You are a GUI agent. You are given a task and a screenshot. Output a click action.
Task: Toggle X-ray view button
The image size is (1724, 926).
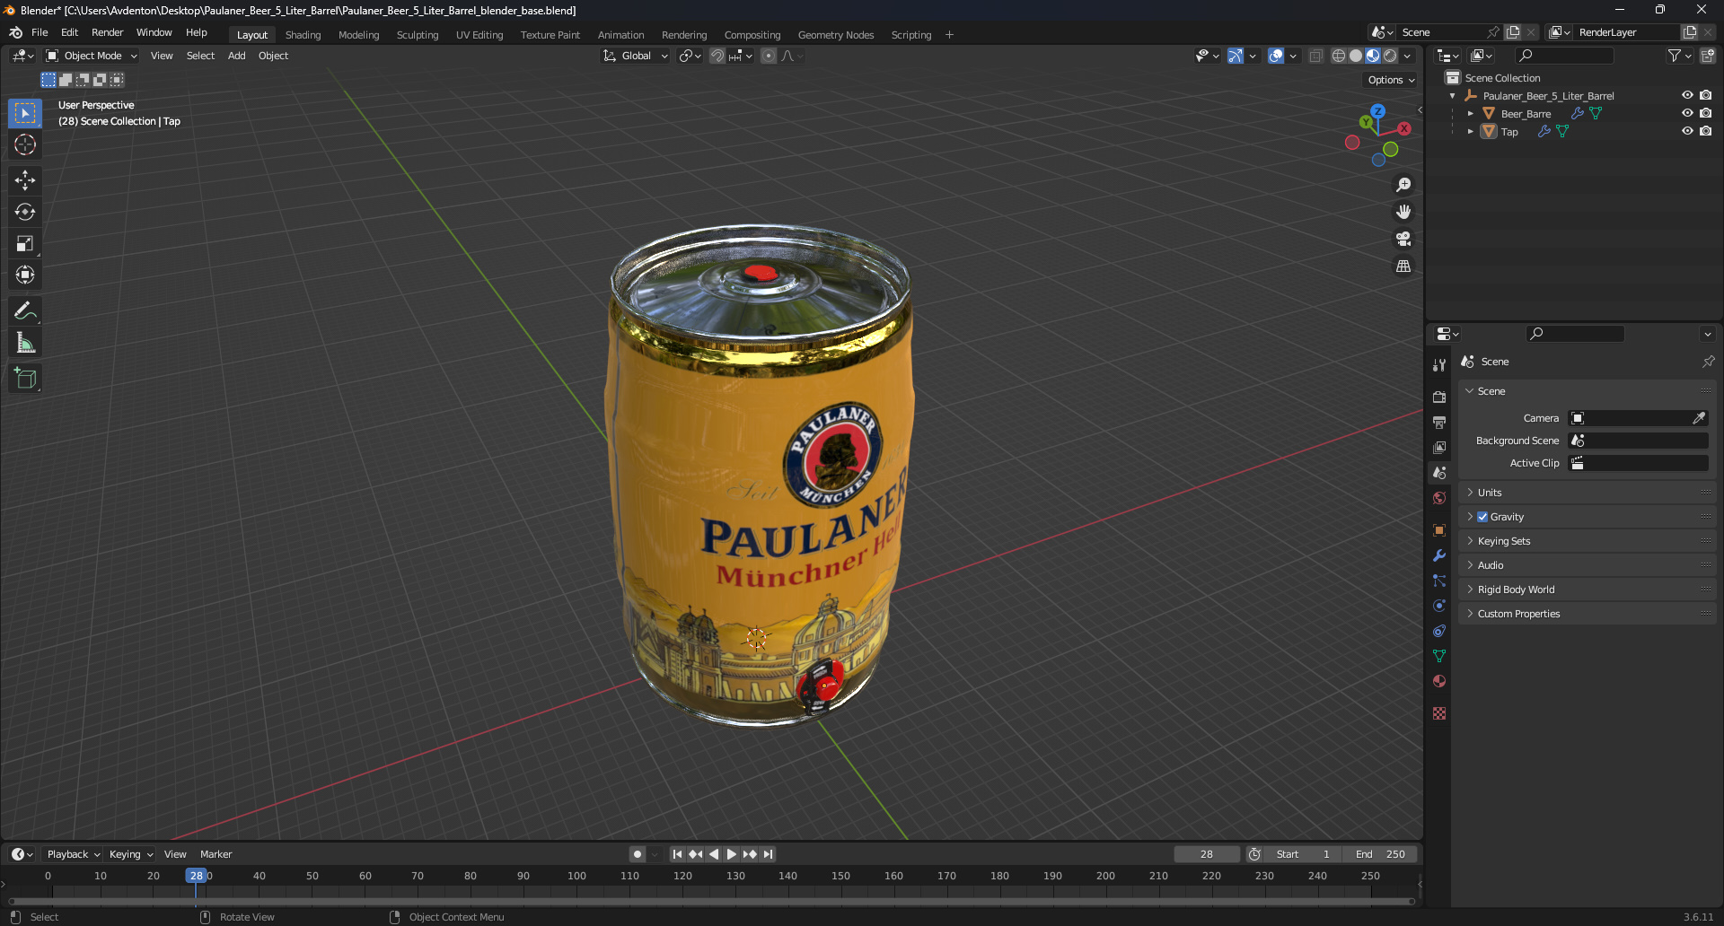tap(1315, 56)
